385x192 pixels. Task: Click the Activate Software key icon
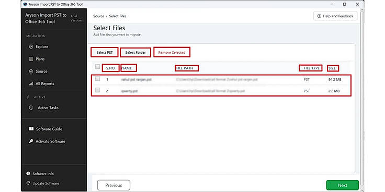pyautogui.click(x=31, y=141)
